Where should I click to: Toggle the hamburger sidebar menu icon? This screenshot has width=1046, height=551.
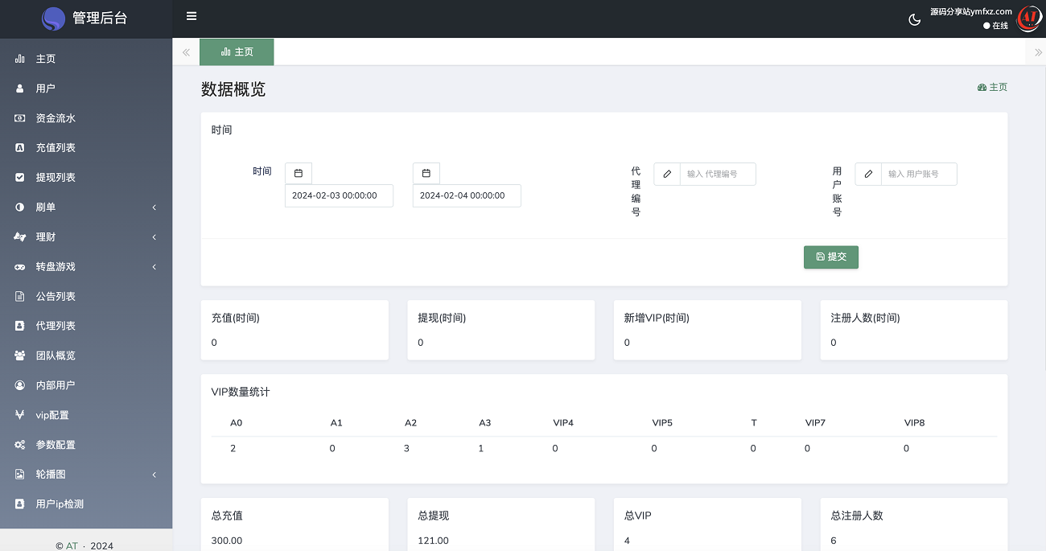(x=191, y=16)
